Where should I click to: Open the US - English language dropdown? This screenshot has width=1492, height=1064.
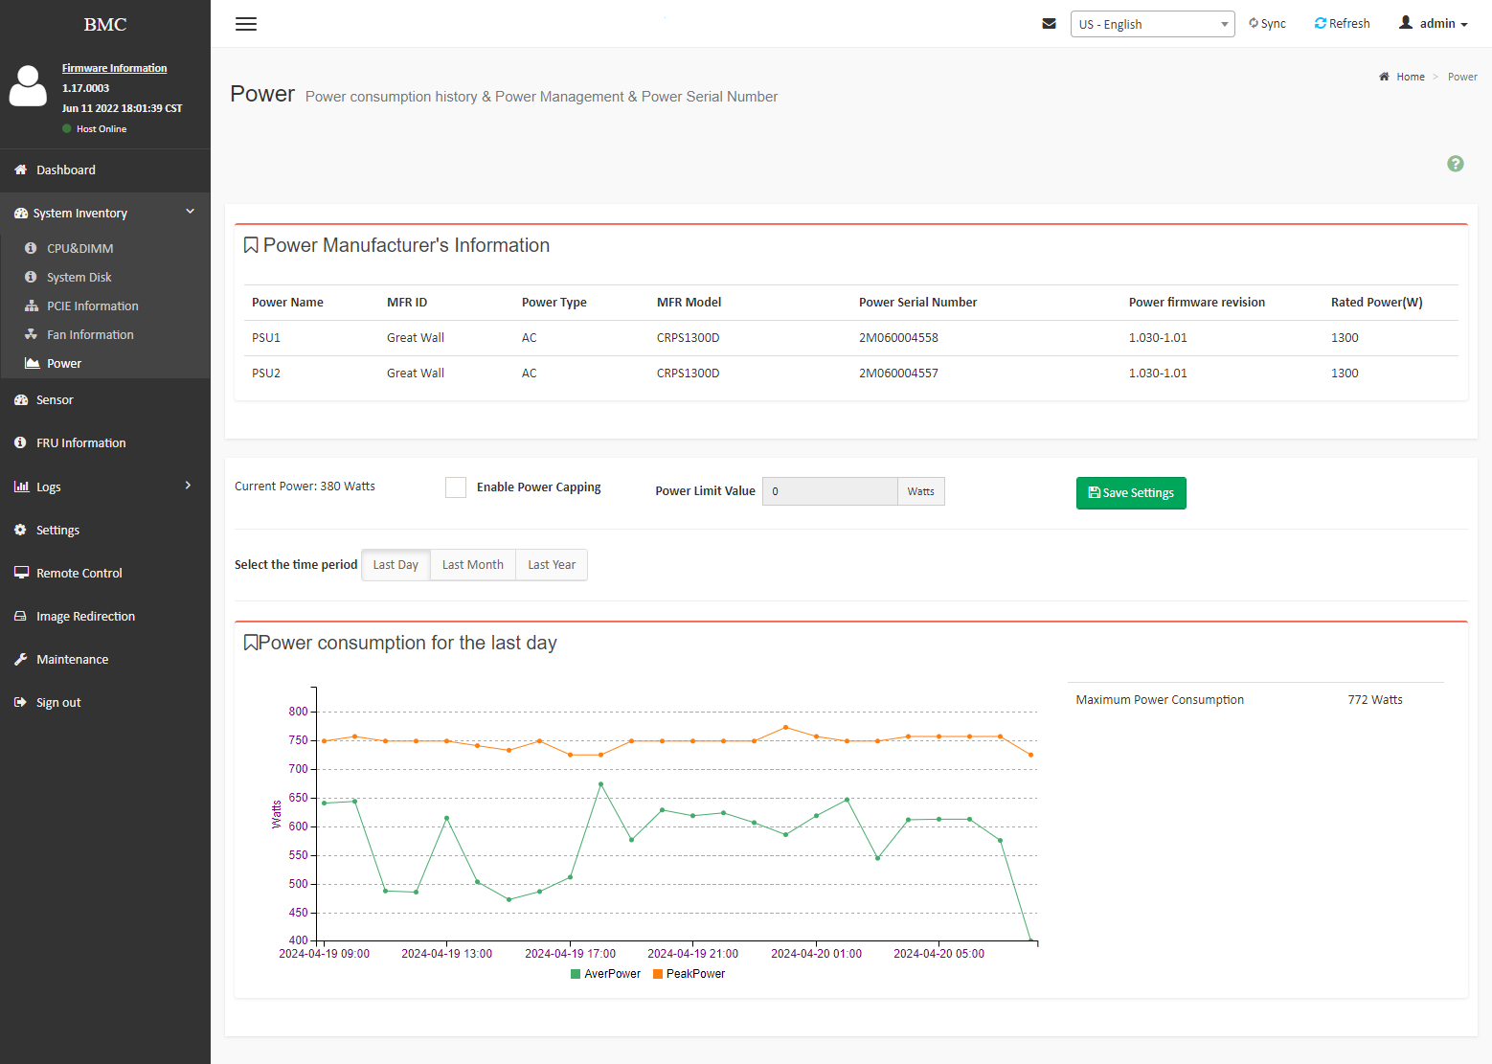1152,24
